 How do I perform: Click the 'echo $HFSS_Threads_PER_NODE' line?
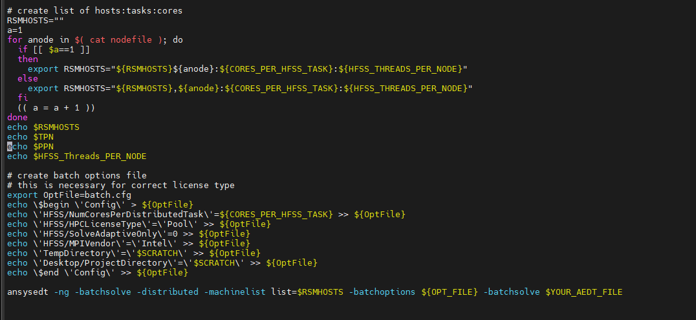pos(76,156)
